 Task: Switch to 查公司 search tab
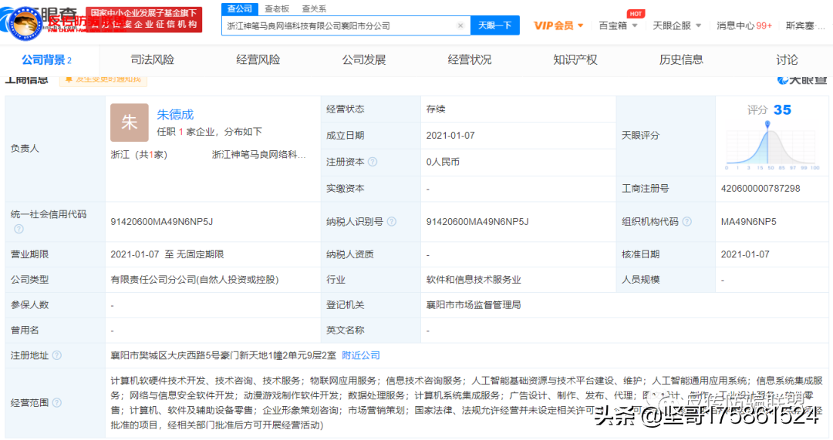pyautogui.click(x=240, y=8)
